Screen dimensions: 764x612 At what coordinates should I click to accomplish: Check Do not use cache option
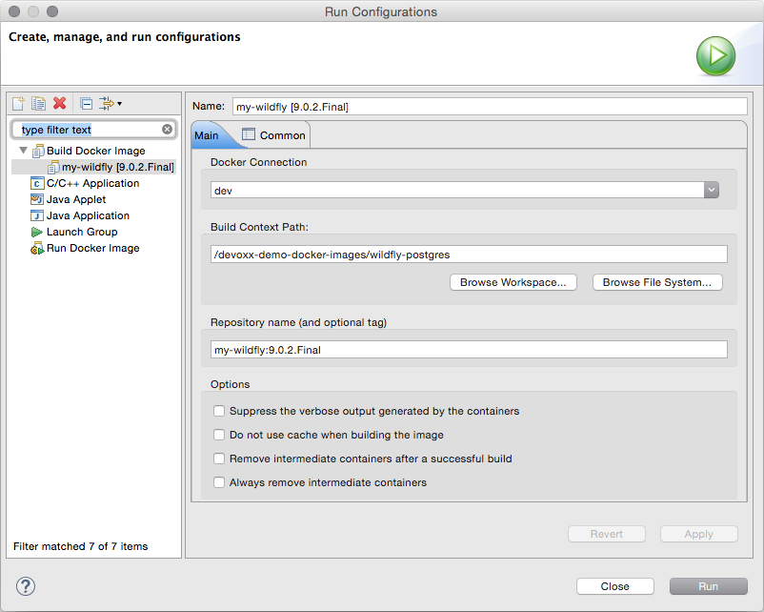click(x=219, y=435)
